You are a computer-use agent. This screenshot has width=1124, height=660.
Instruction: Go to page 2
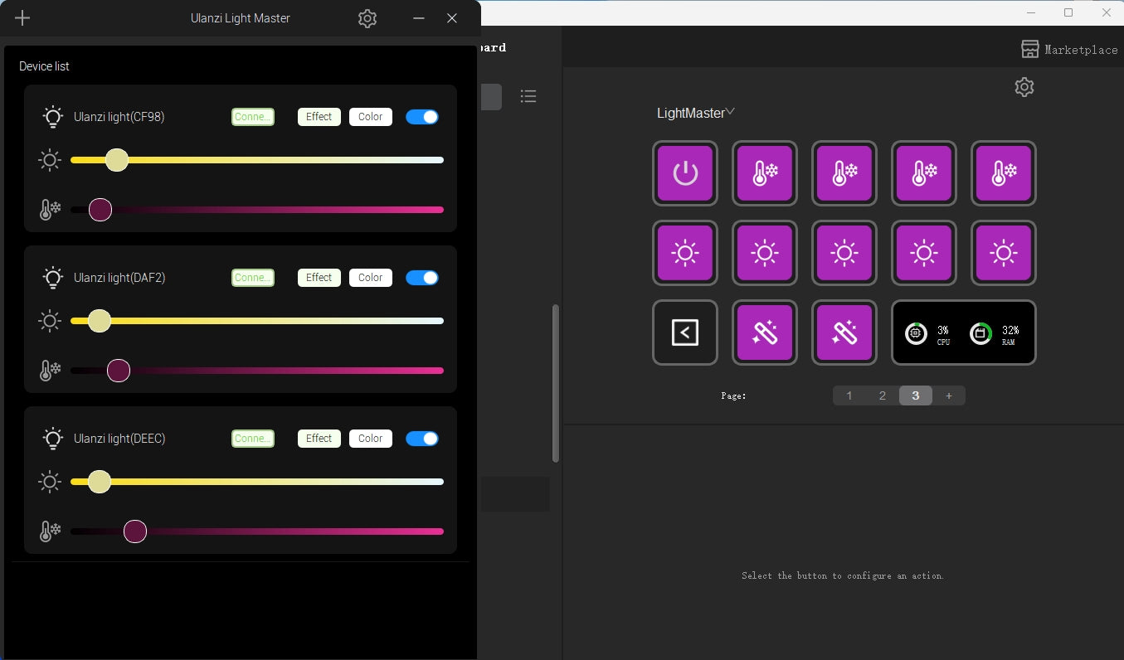(882, 396)
